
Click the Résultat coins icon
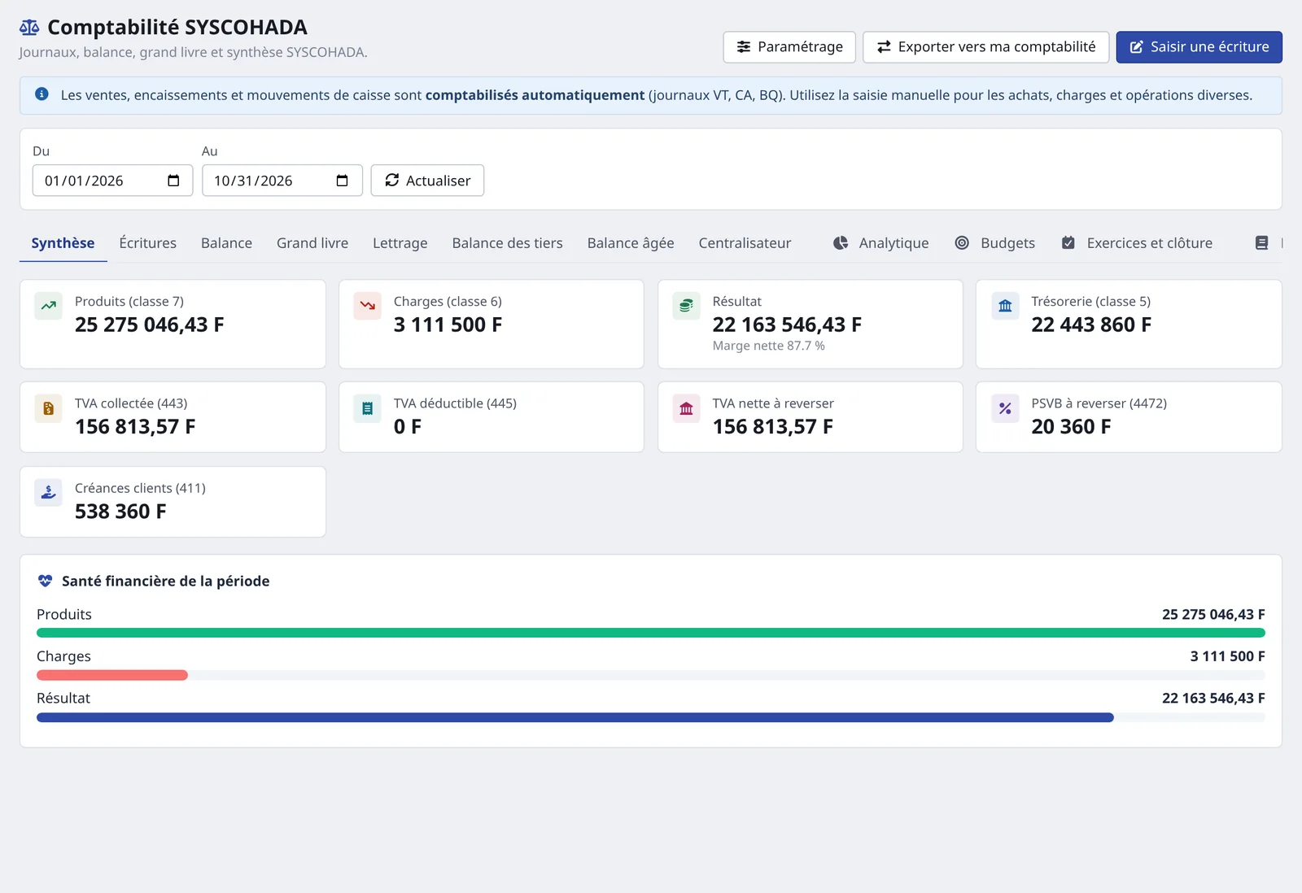point(687,306)
